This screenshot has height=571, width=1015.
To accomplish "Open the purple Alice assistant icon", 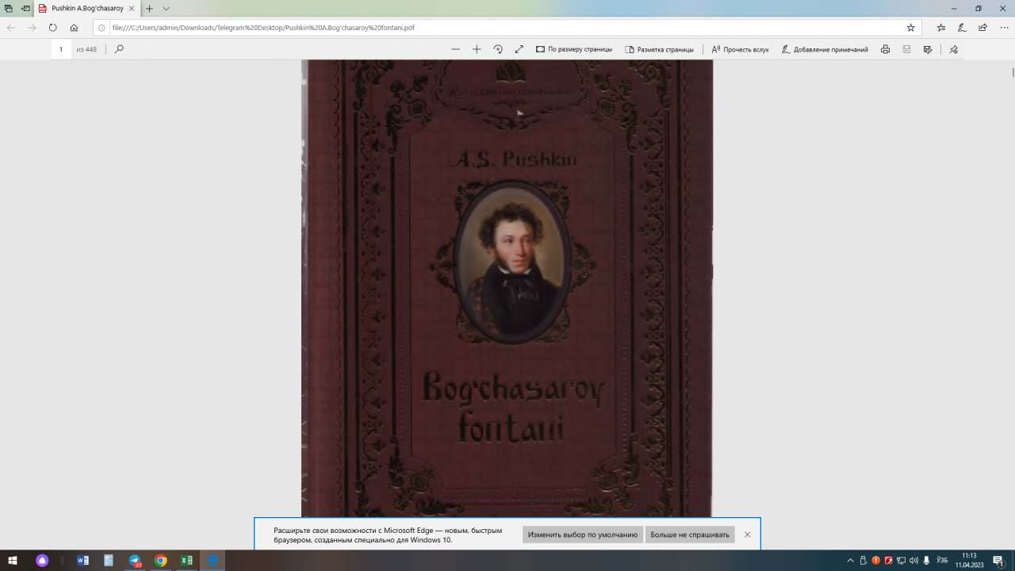I will [x=42, y=561].
